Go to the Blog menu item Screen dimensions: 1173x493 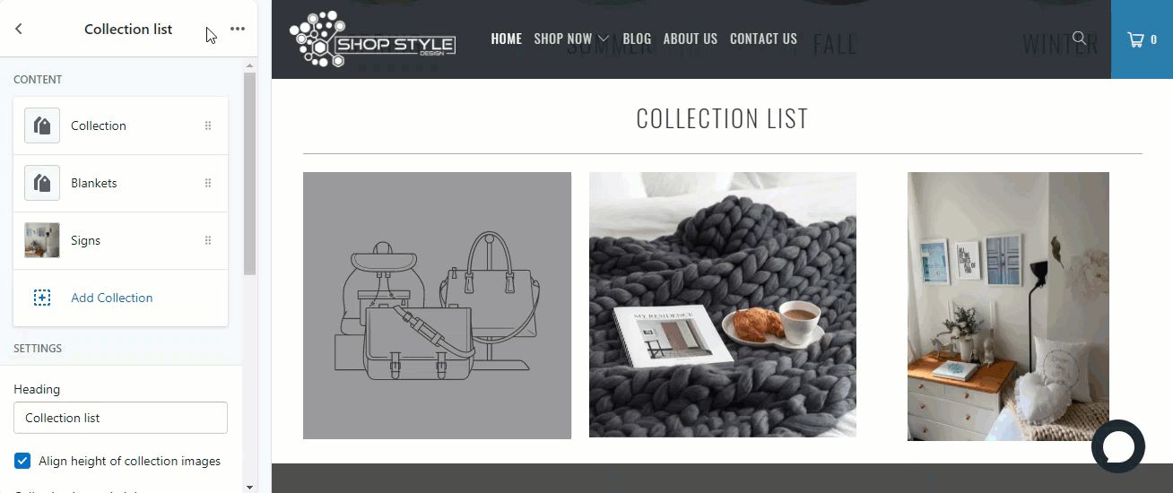[x=637, y=39]
